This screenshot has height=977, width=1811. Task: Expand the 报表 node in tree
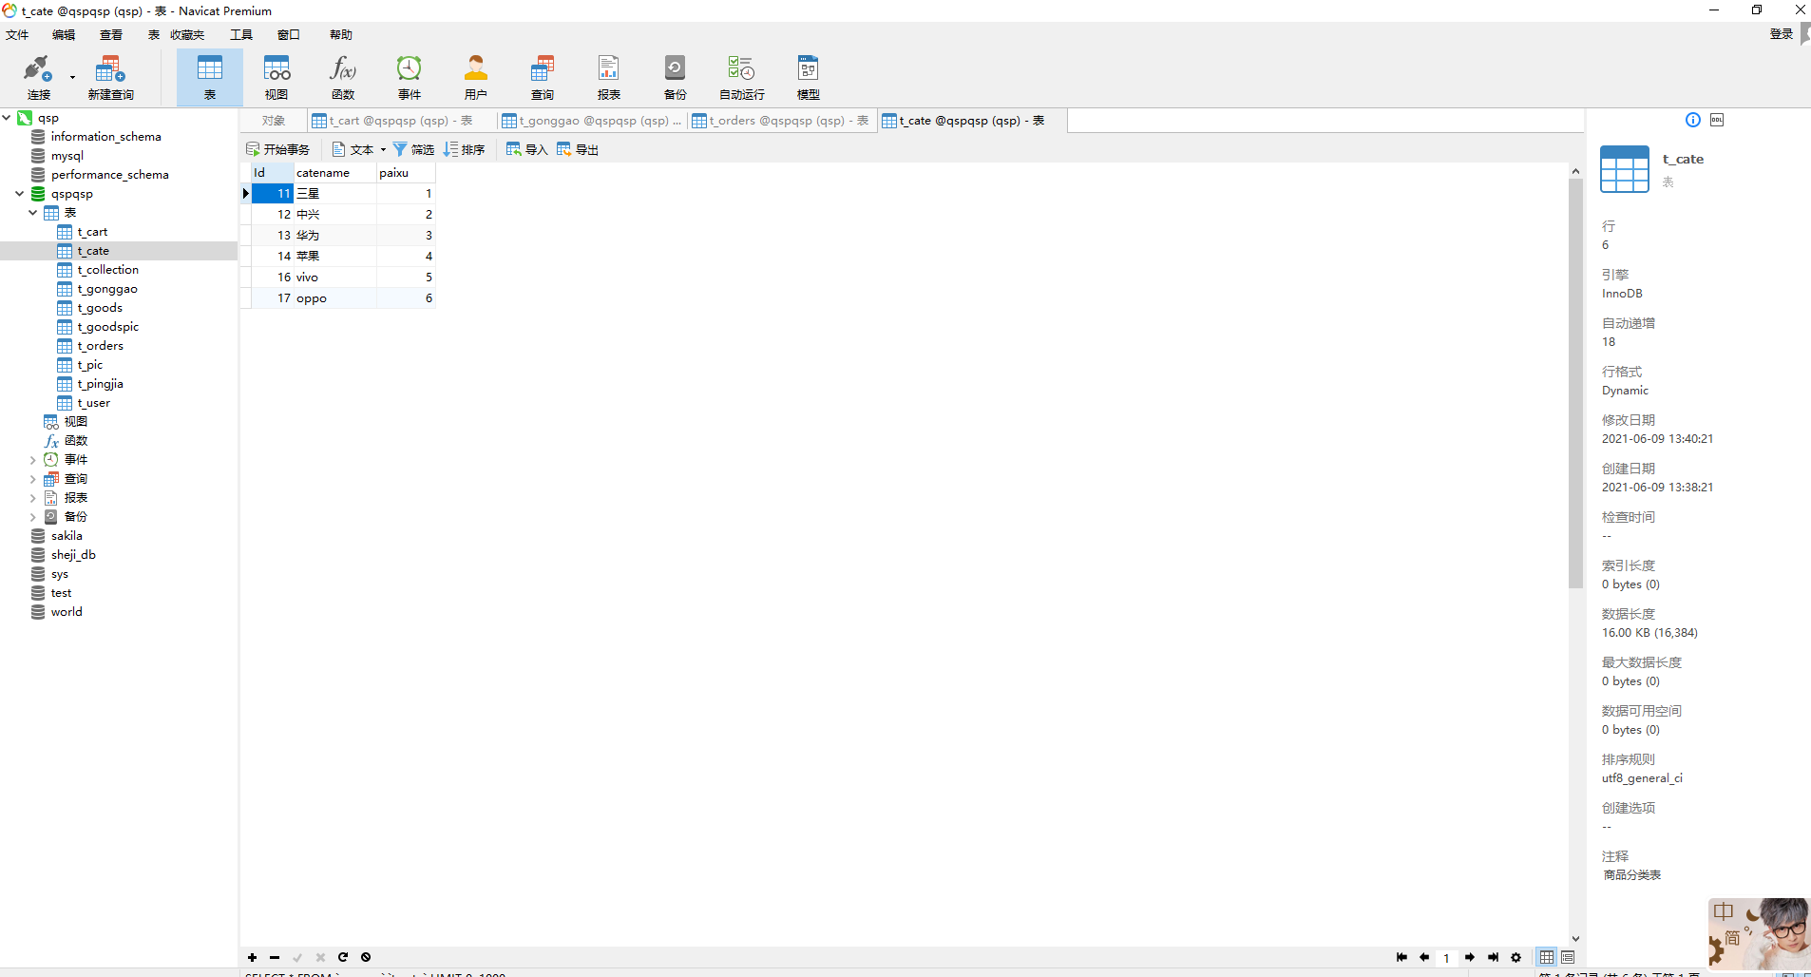click(33, 498)
